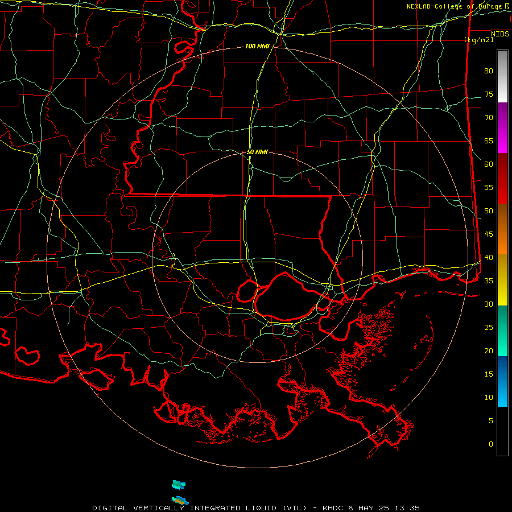Click the 80 value on the color scale

[489, 71]
